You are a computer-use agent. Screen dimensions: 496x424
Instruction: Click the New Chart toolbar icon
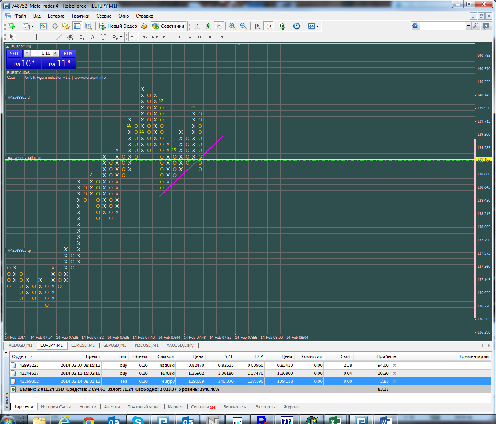(x=11, y=26)
